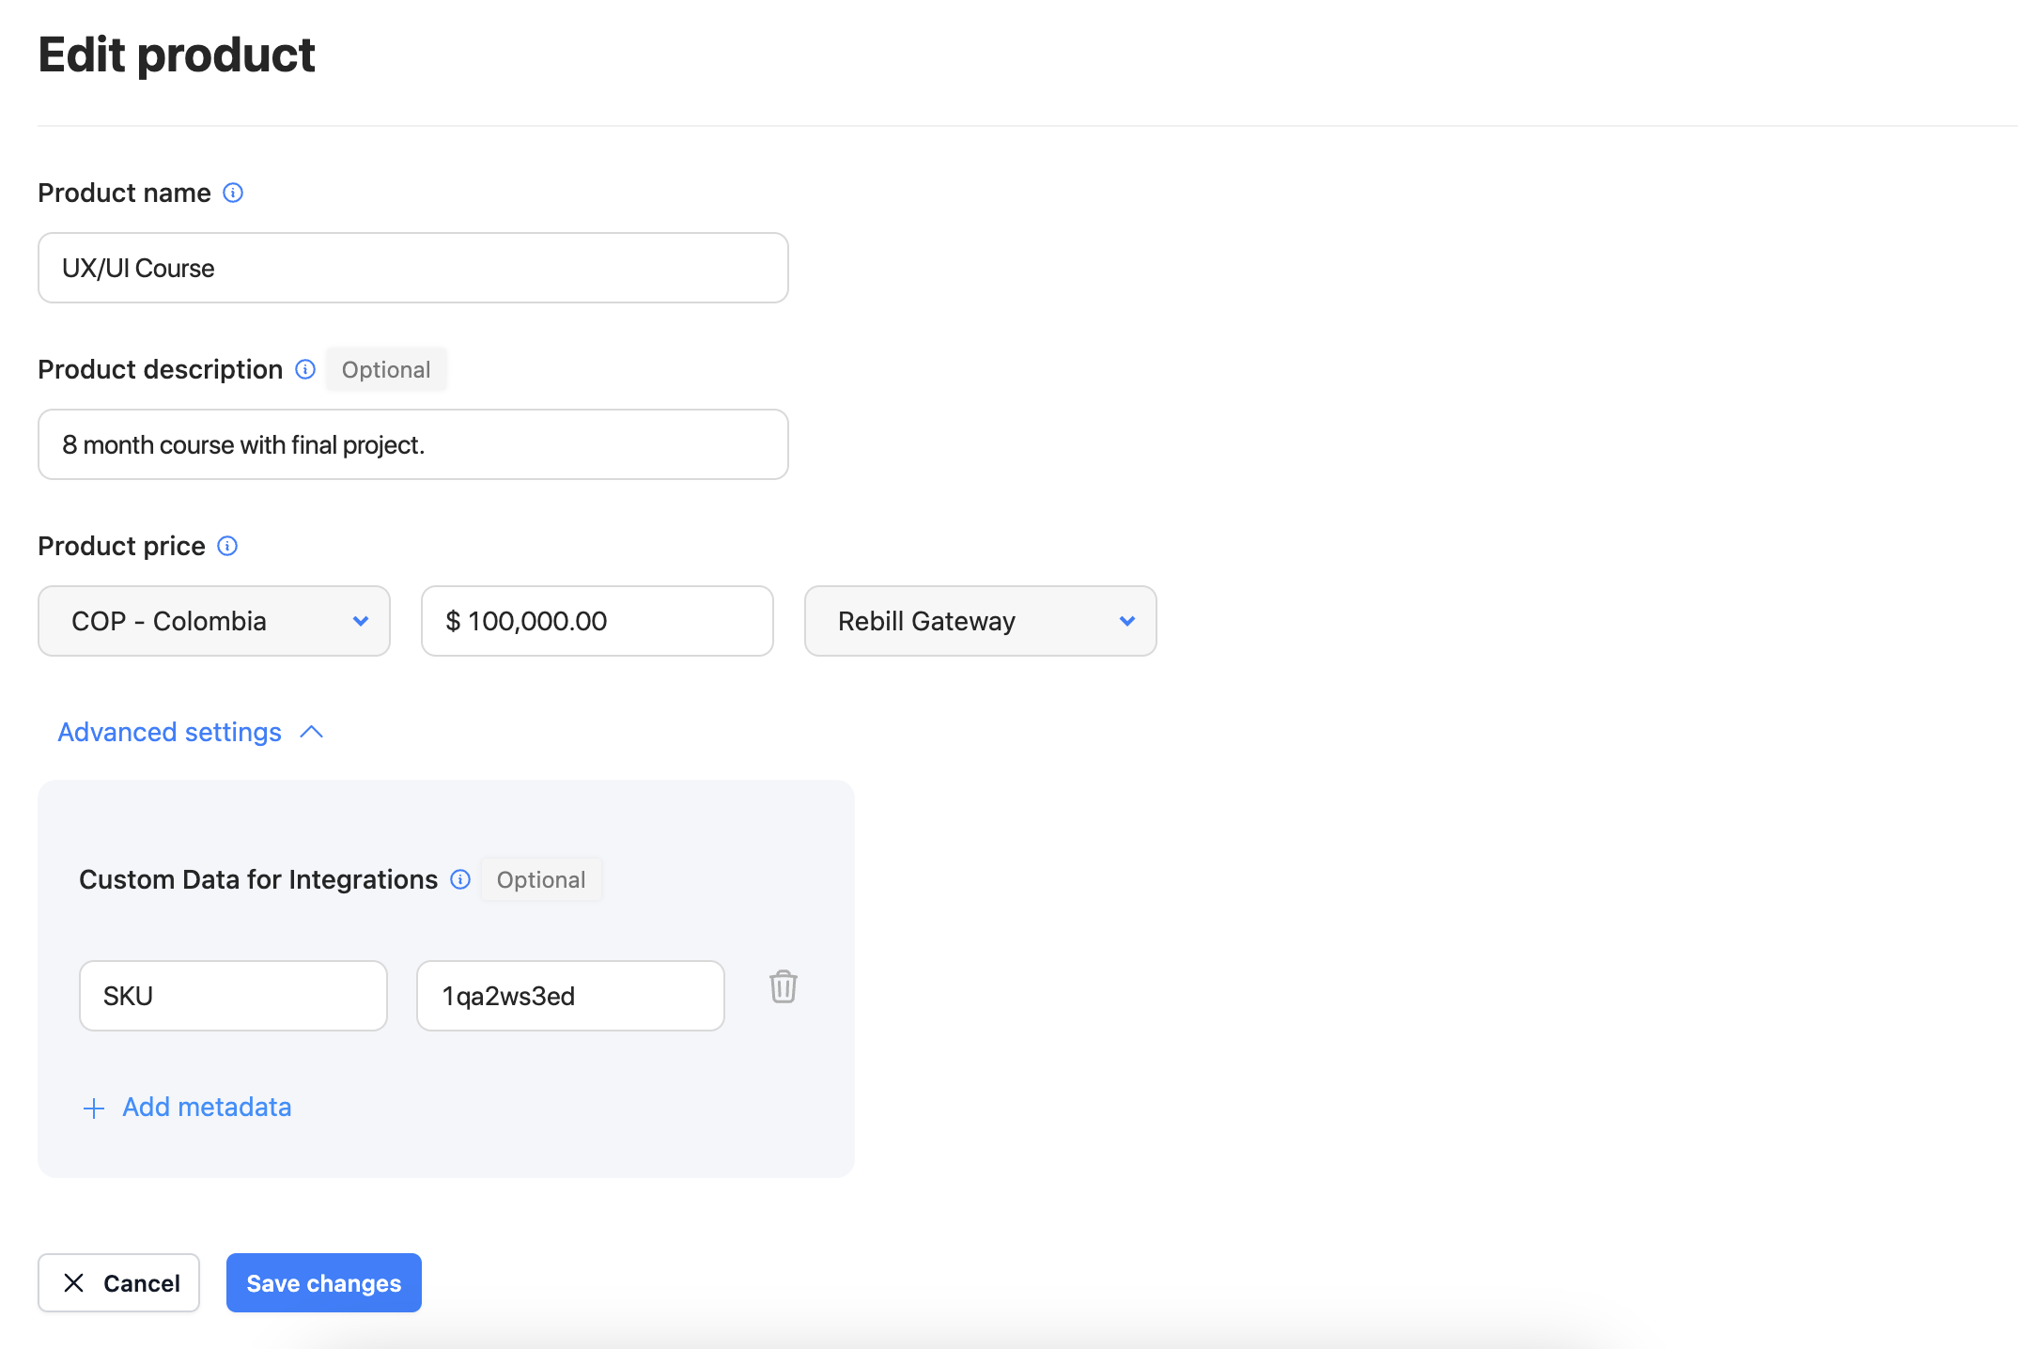Click the X icon inside the Cancel button

pyautogui.click(x=72, y=1282)
